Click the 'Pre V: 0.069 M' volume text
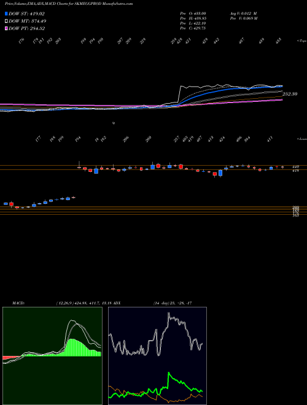The image size is (307, 405). click(243, 18)
